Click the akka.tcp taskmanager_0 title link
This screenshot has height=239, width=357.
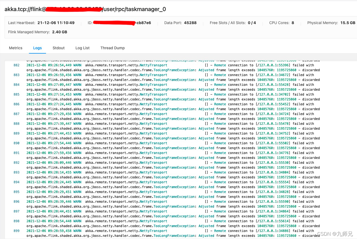[85, 9]
